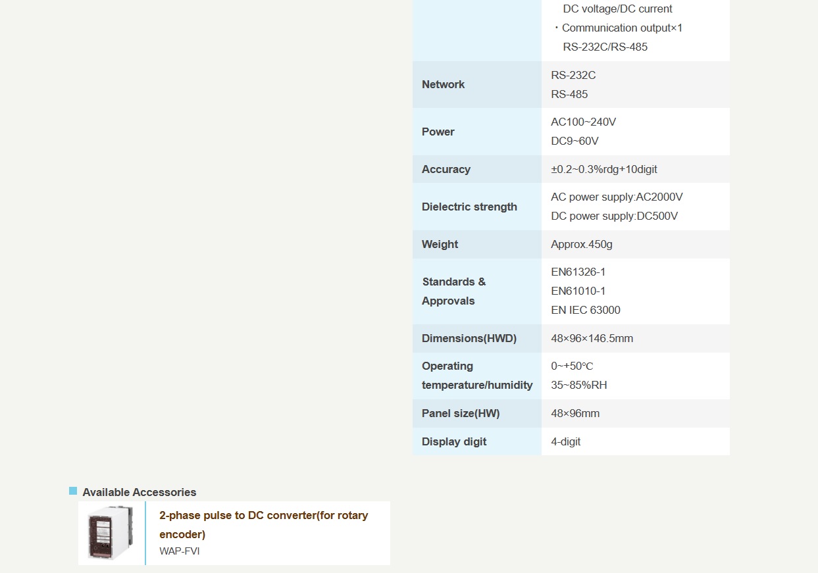The width and height of the screenshot is (818, 573).
Task: Click the Display digit row label
Action: 454,441
